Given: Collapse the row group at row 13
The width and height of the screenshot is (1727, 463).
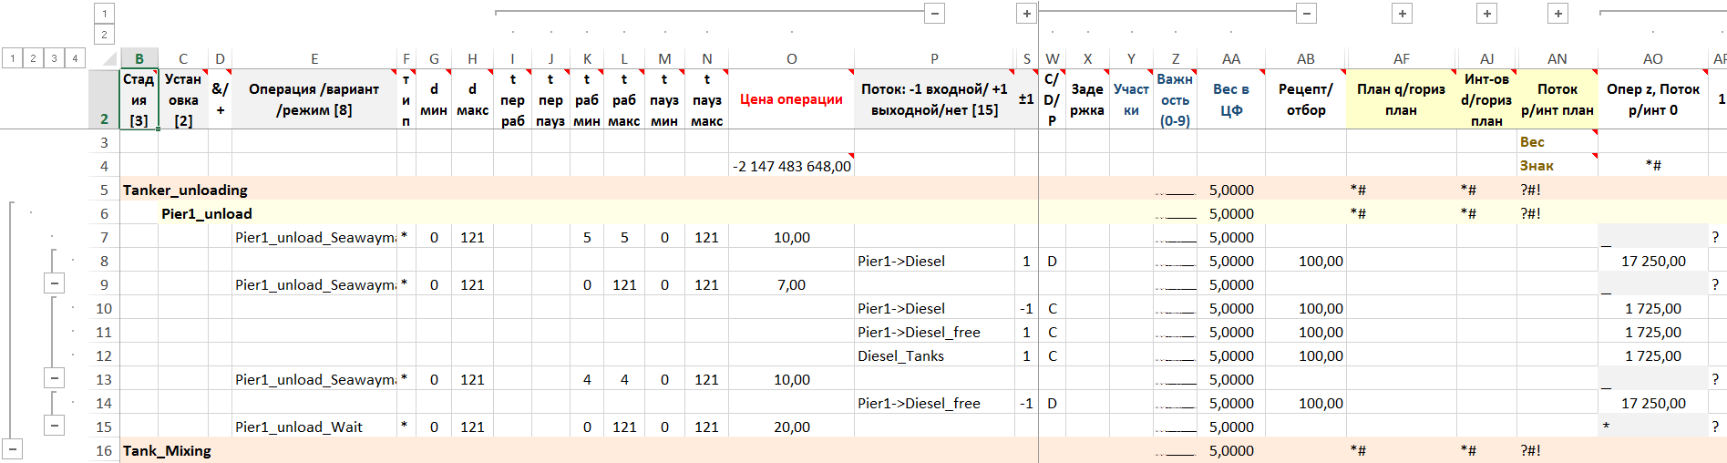Looking at the screenshot, I should tap(55, 378).
